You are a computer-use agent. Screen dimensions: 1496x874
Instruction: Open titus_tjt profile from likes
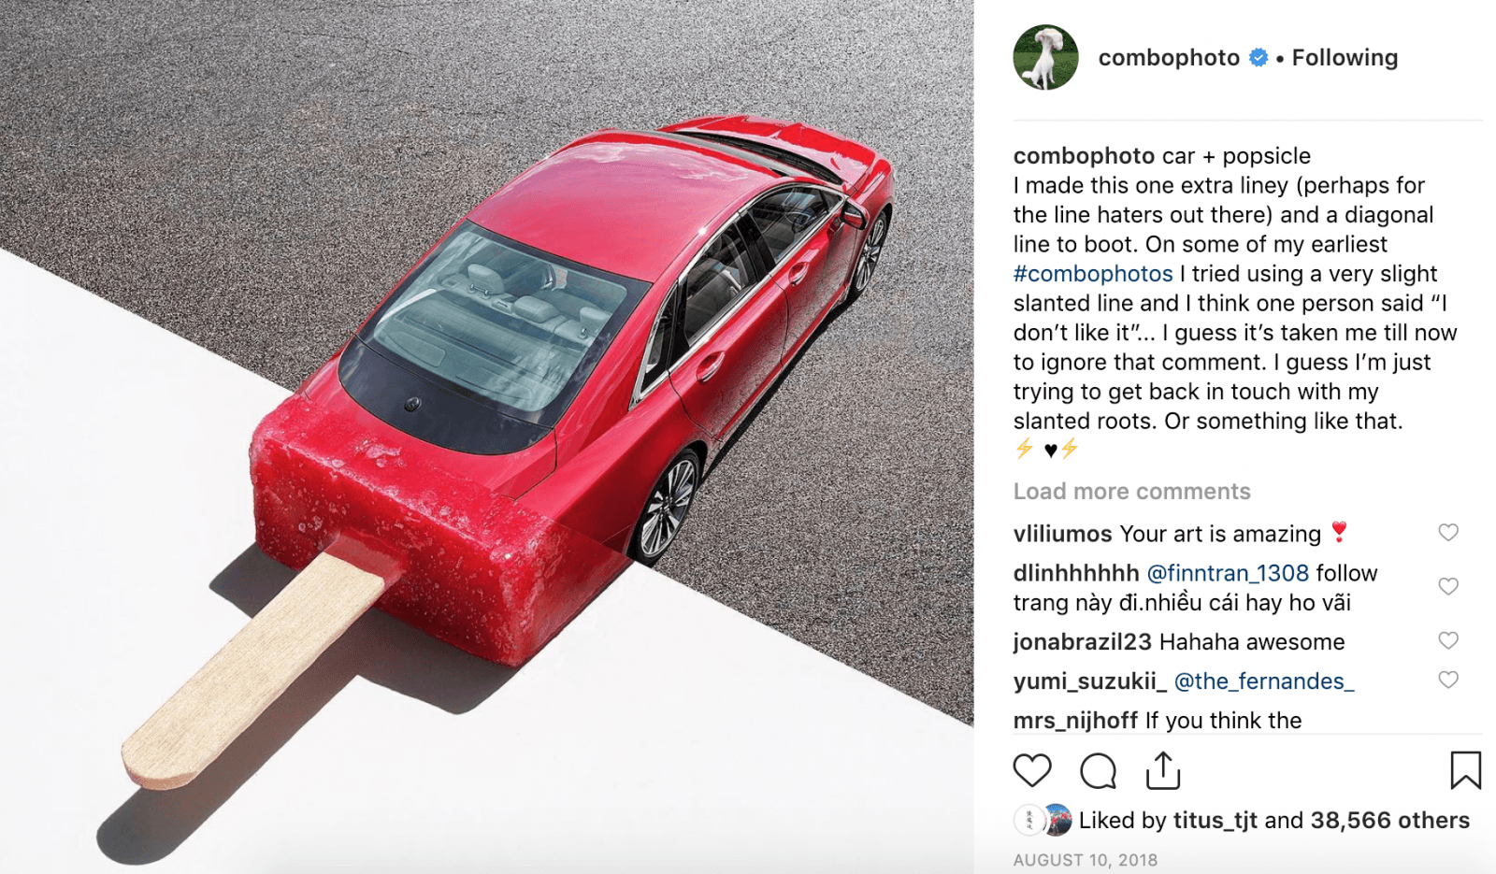(x=1215, y=821)
